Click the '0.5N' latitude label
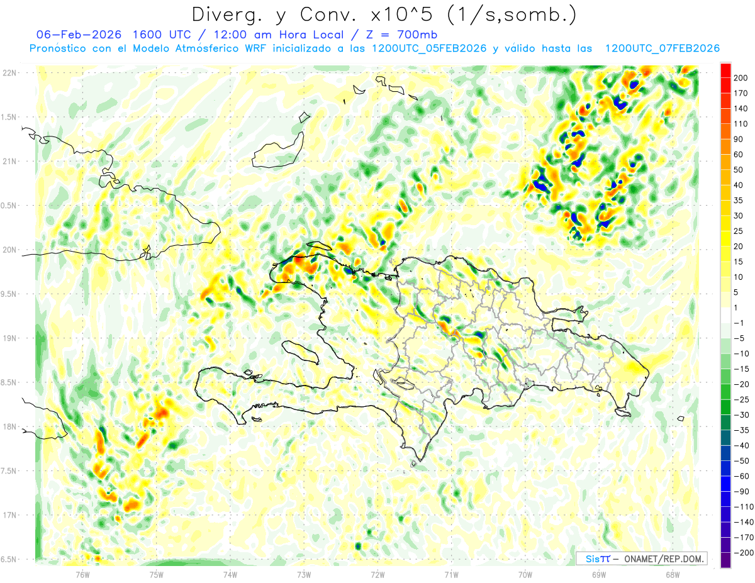The width and height of the screenshot is (755, 583). 9,206
